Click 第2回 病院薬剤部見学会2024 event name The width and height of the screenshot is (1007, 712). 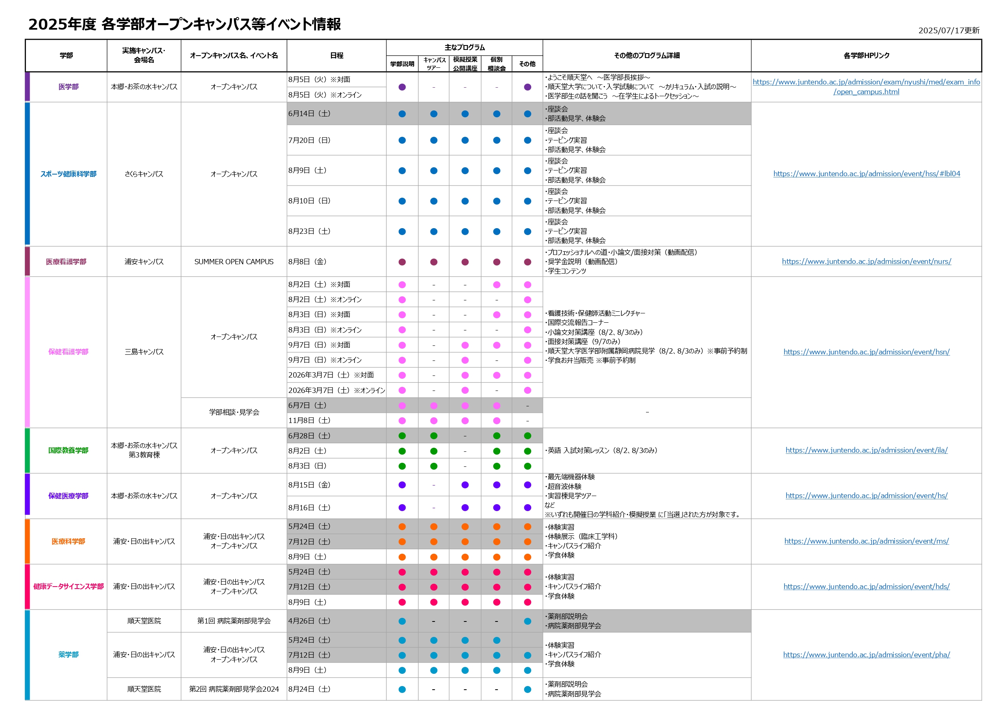pos(234,689)
